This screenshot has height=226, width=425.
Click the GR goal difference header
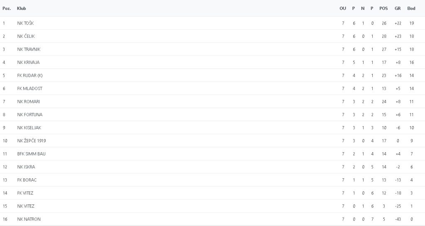pyautogui.click(x=398, y=8)
